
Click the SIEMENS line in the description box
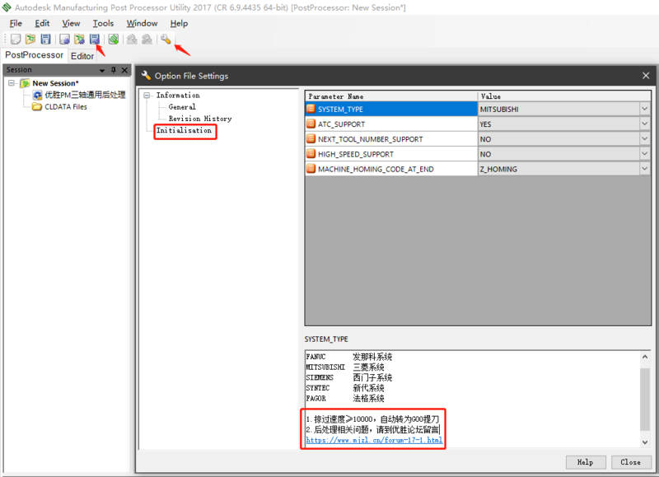349,377
